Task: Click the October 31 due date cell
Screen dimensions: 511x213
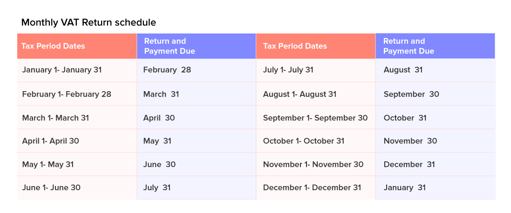Action: tap(405, 118)
